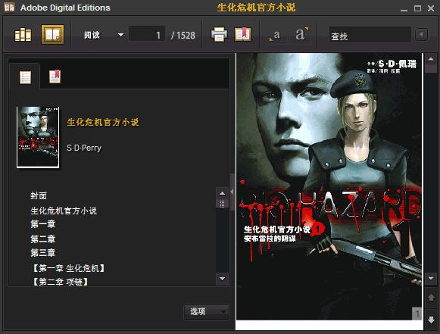
Task: Go to previous page with up arrow
Action: click(431, 298)
